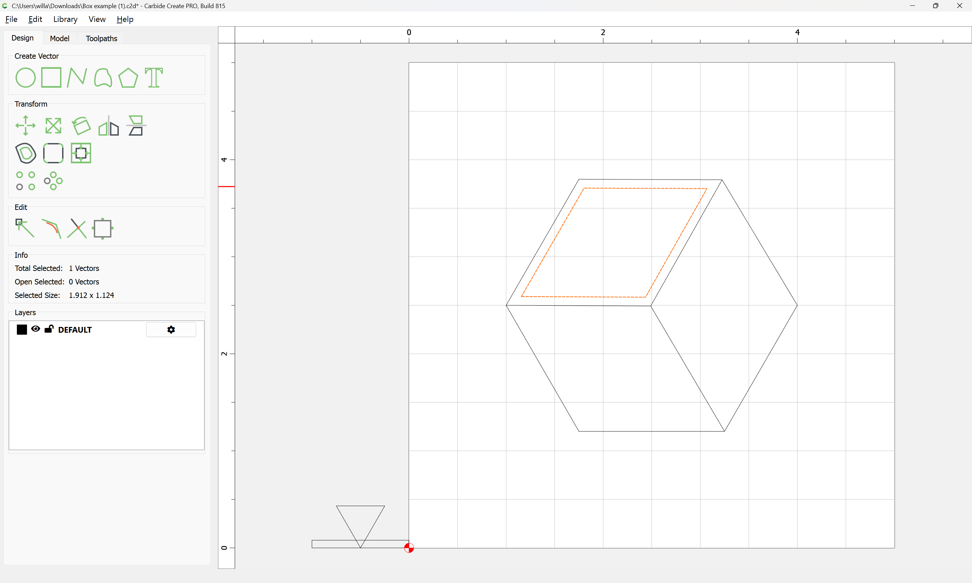This screenshot has height=583, width=972.
Task: Select the Curve vector tool
Action: pos(103,77)
